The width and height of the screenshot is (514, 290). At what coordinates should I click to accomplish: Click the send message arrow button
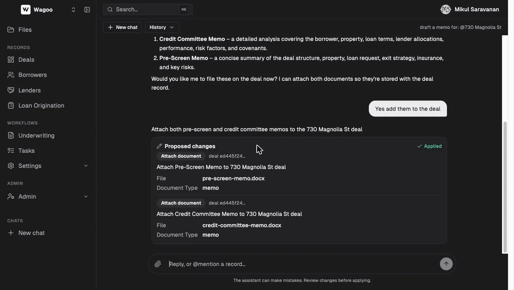[446, 264]
